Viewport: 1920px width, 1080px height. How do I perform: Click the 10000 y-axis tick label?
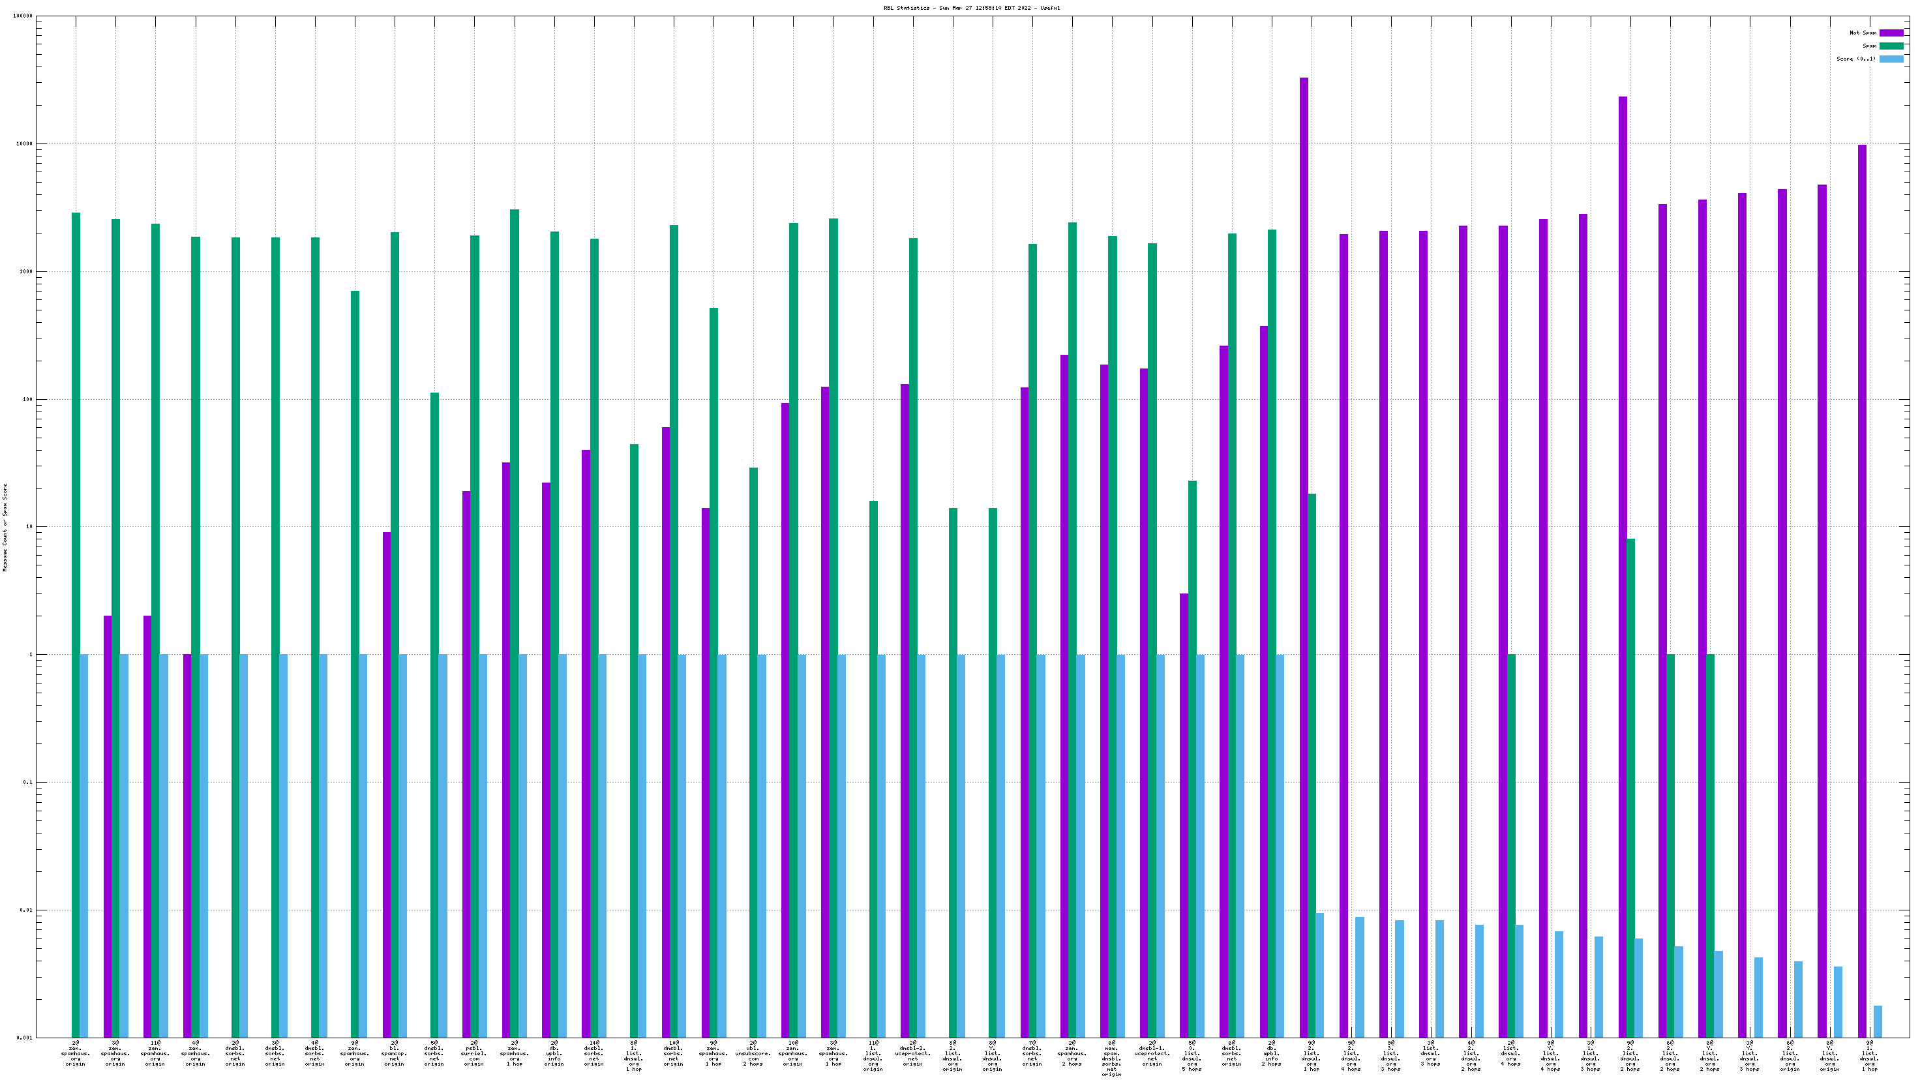(x=25, y=144)
